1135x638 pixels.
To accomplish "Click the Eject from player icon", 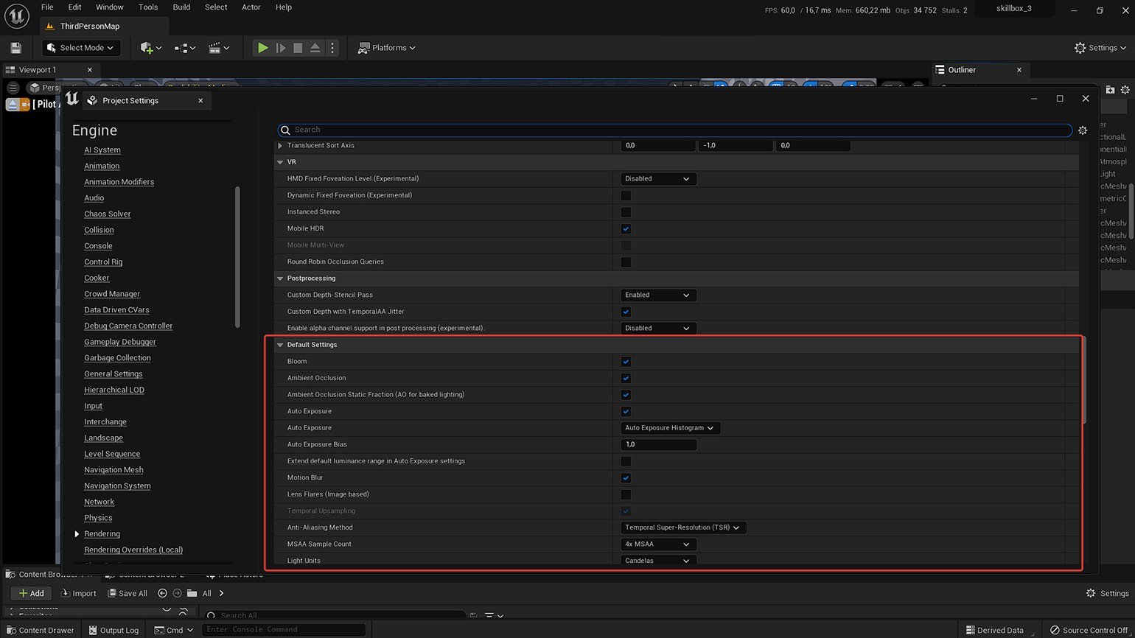I will click(315, 48).
